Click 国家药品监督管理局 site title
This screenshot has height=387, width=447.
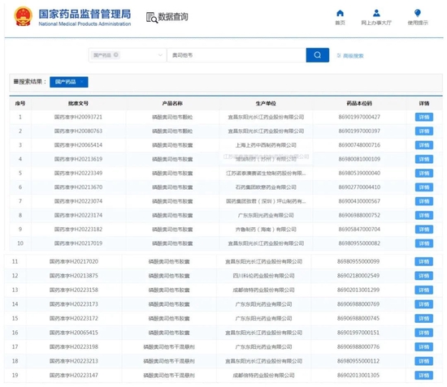[85, 14]
